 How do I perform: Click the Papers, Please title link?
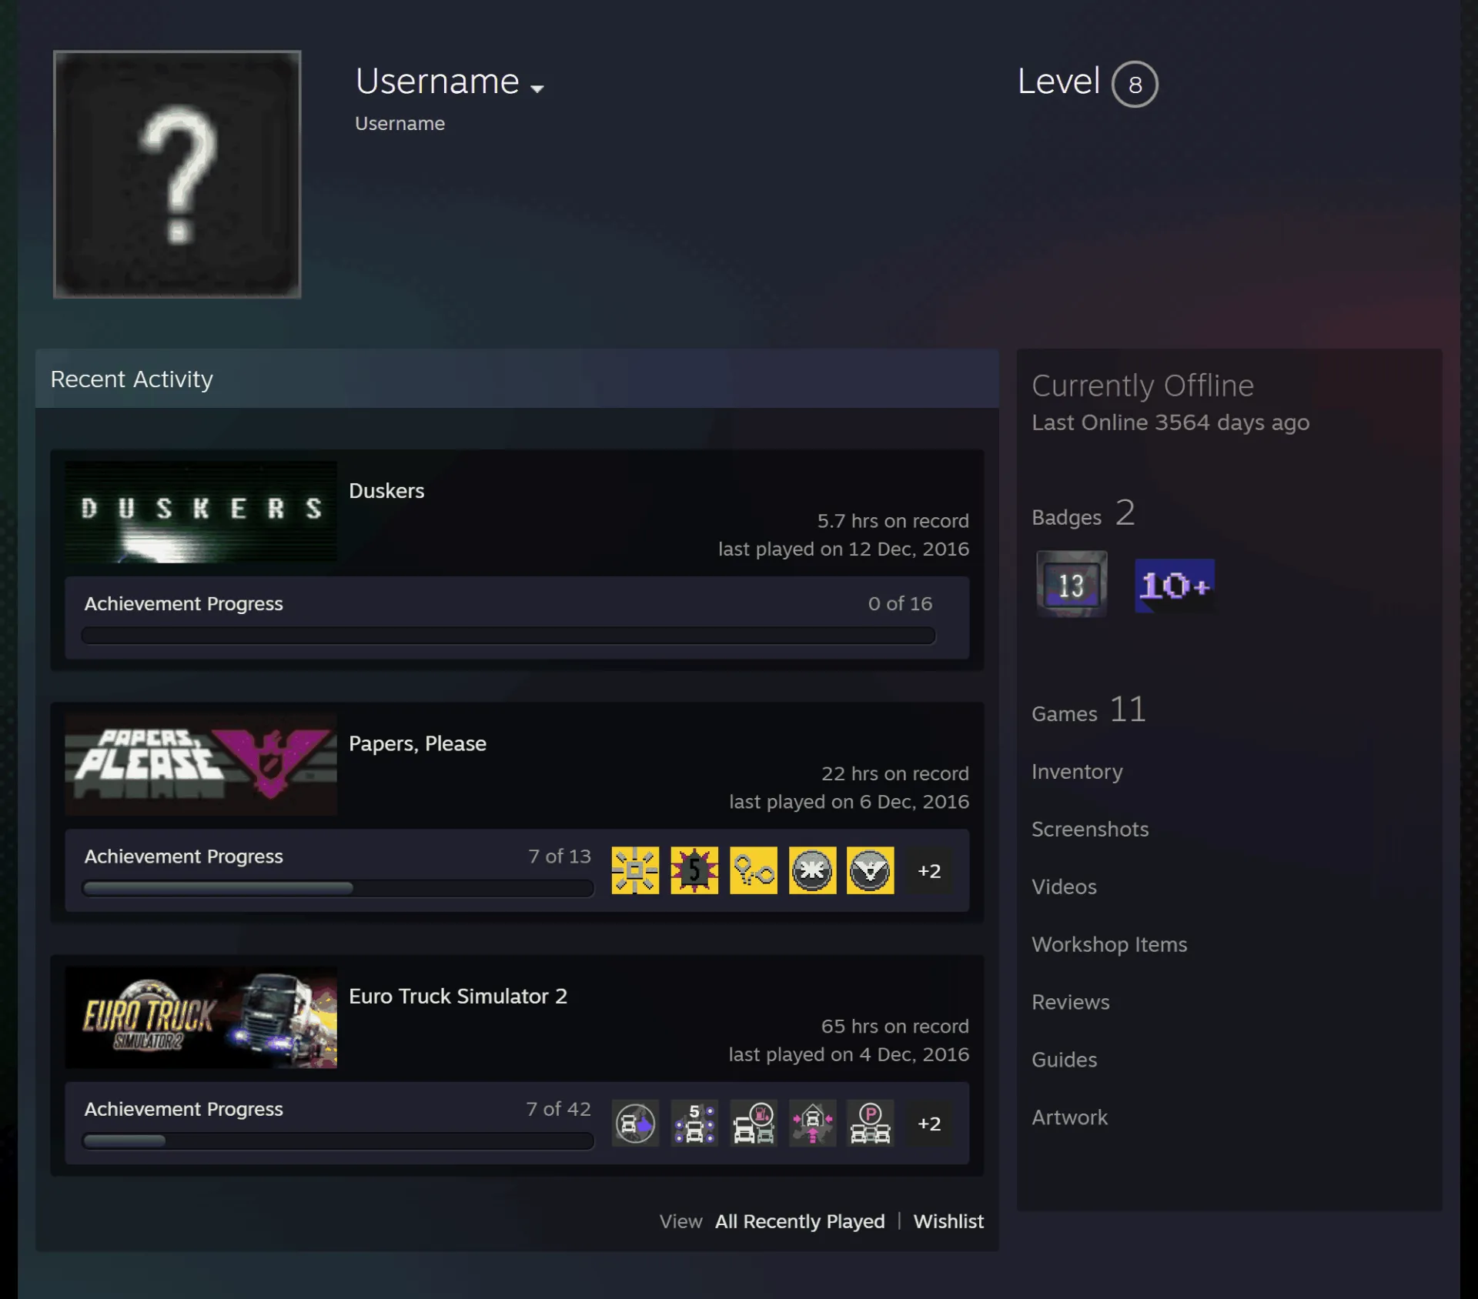[x=417, y=743]
